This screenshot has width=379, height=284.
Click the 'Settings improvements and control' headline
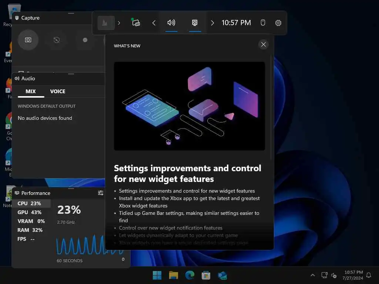tap(188, 173)
